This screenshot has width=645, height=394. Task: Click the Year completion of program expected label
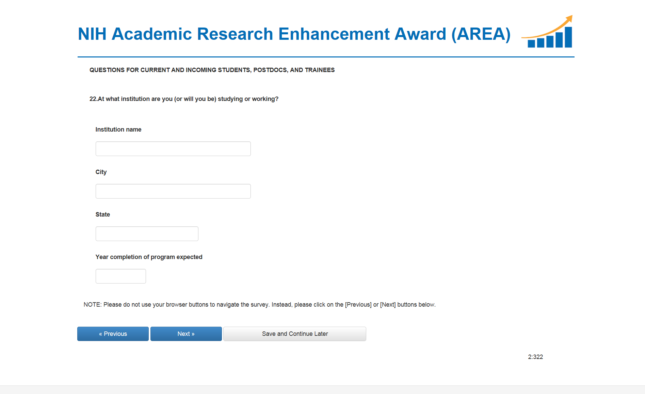(149, 257)
